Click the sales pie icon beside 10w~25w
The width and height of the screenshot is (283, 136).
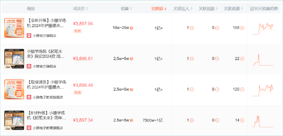[x=132, y=28]
